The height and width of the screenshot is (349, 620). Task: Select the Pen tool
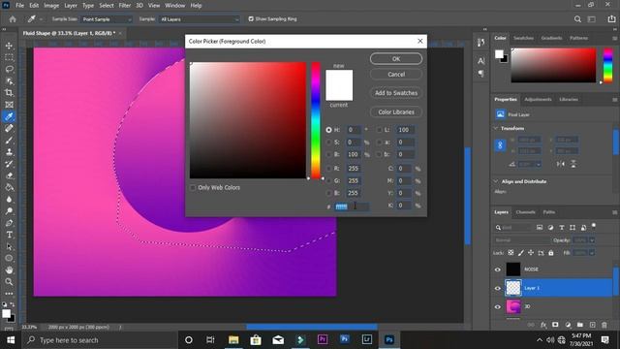click(9, 223)
